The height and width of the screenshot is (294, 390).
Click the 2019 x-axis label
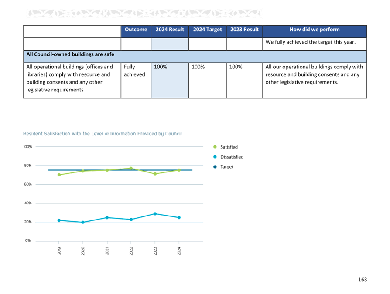point(59,251)
